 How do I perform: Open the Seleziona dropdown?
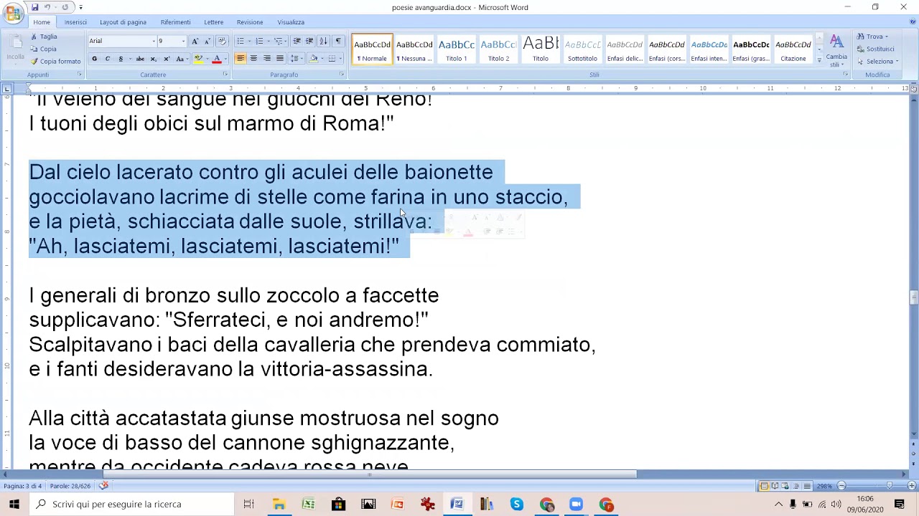[x=877, y=62]
